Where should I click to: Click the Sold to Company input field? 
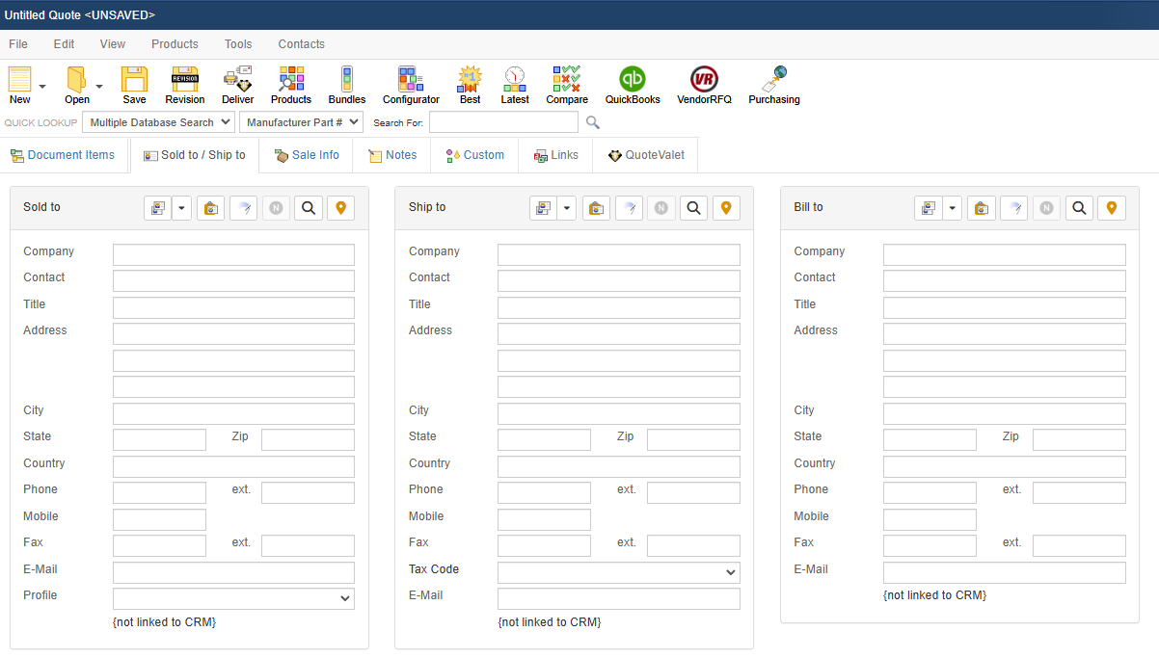pos(233,255)
